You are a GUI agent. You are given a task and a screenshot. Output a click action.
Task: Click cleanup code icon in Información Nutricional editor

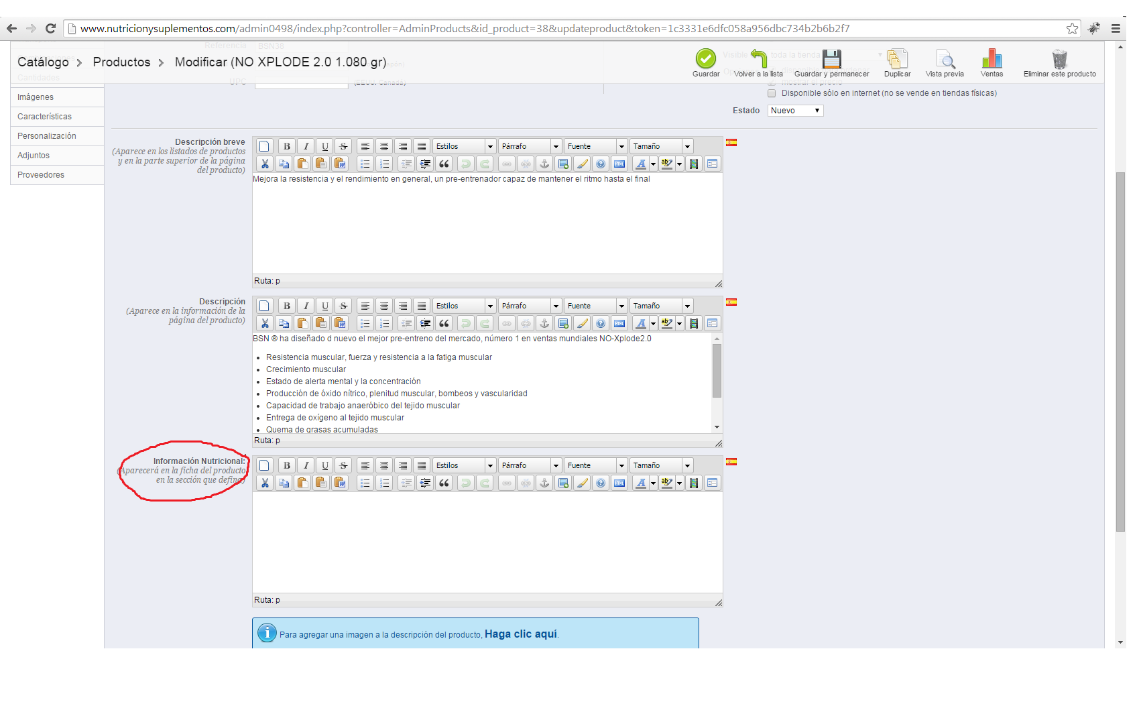(x=582, y=483)
